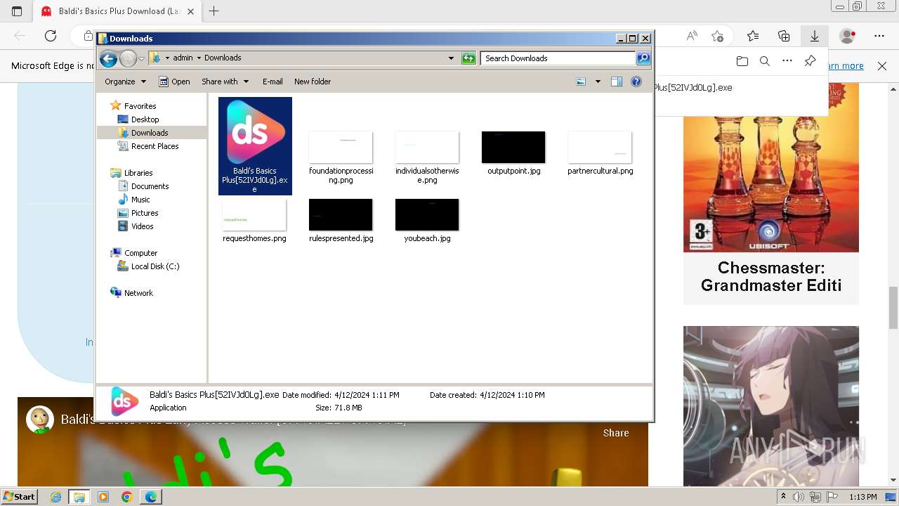Open downloads folder icon in Edge downloads panel
899x506 pixels.
coord(742,61)
